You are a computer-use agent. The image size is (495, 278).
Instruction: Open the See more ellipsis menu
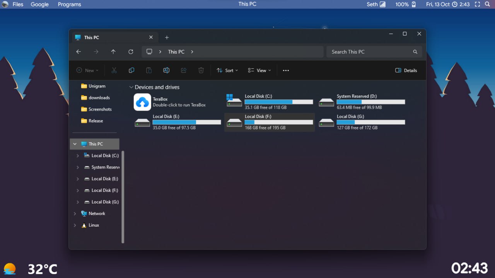pos(286,70)
